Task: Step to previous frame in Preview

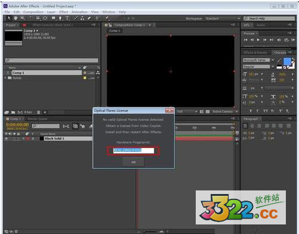Action: point(252,40)
